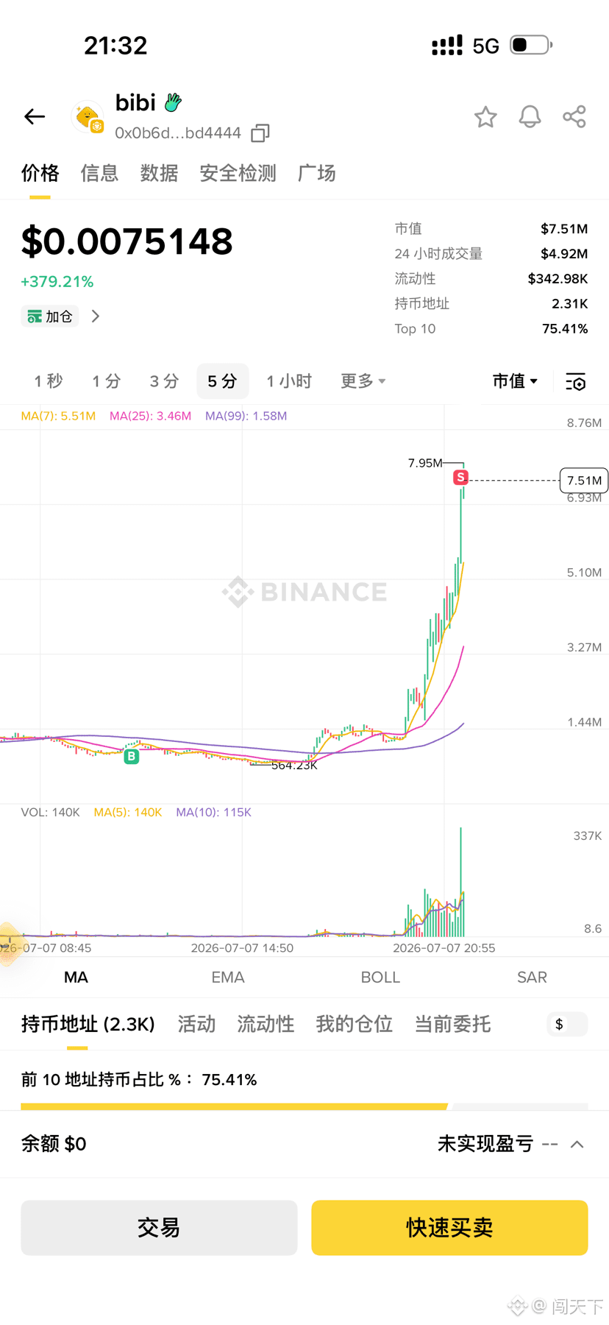Open the 安全检测 tab
Viewport: 609px width, 1325px height.
click(238, 173)
